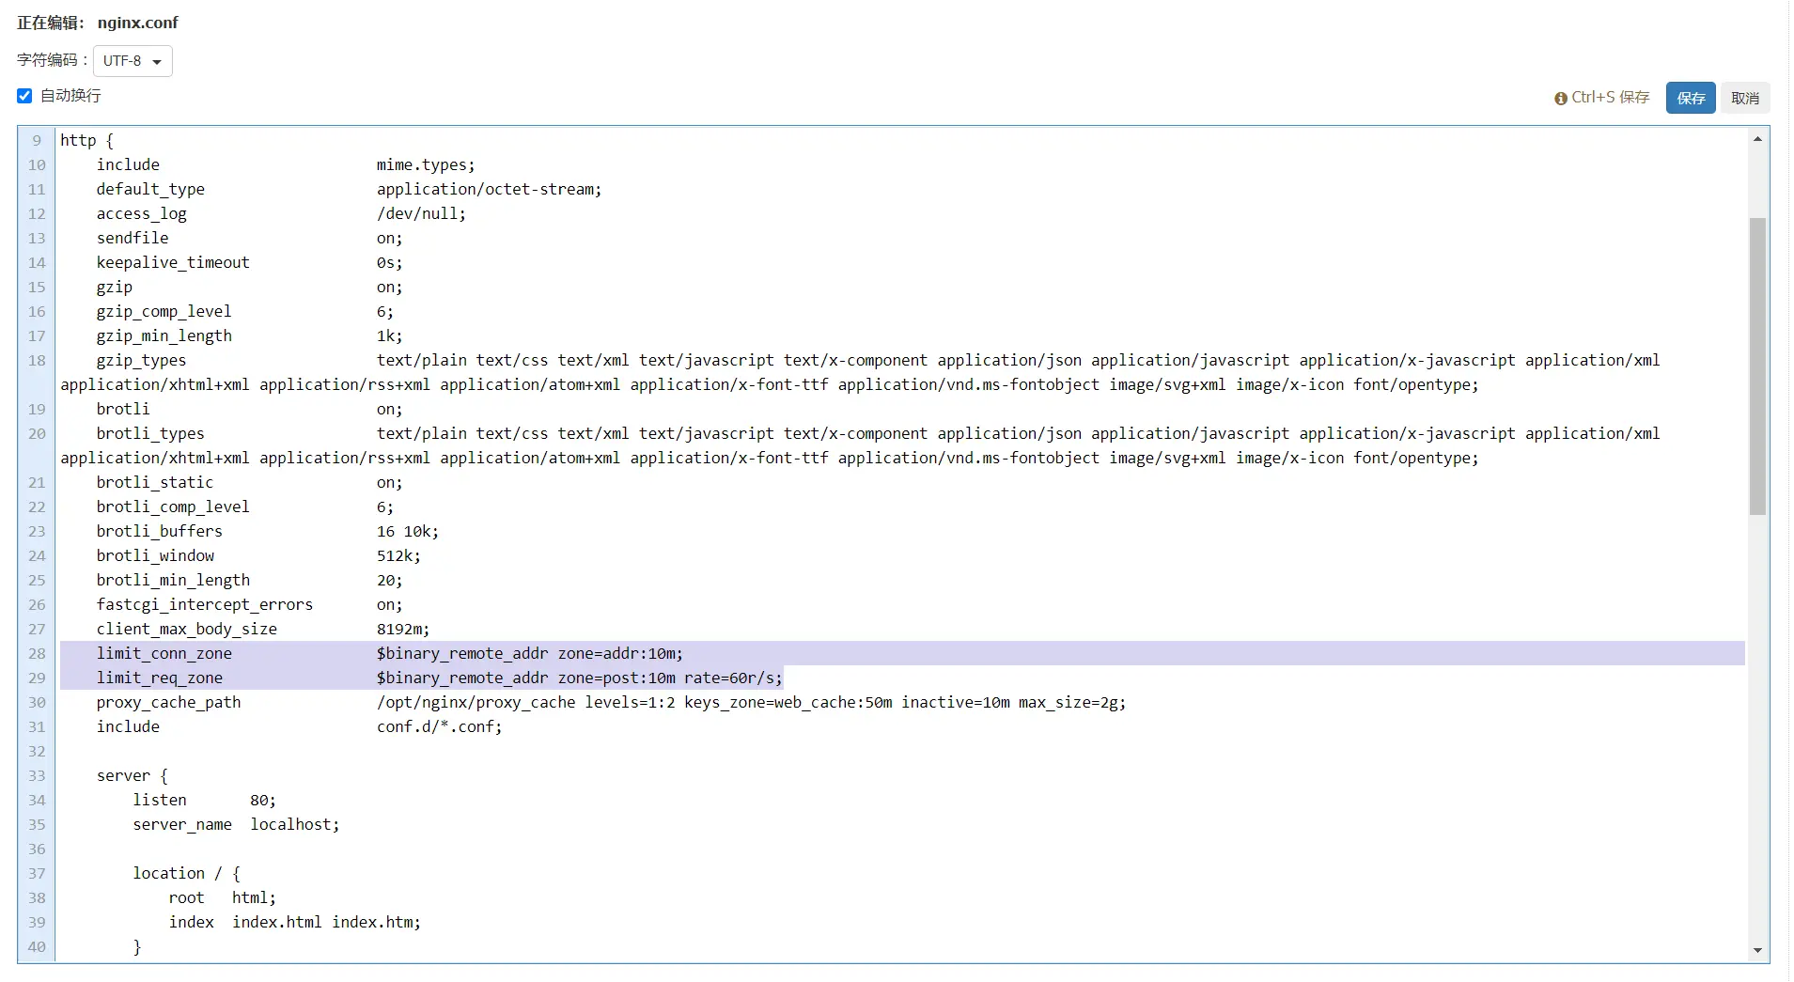This screenshot has width=1794, height=982.
Task: Click 'application/octet-stream;' value
Action: [x=489, y=189]
